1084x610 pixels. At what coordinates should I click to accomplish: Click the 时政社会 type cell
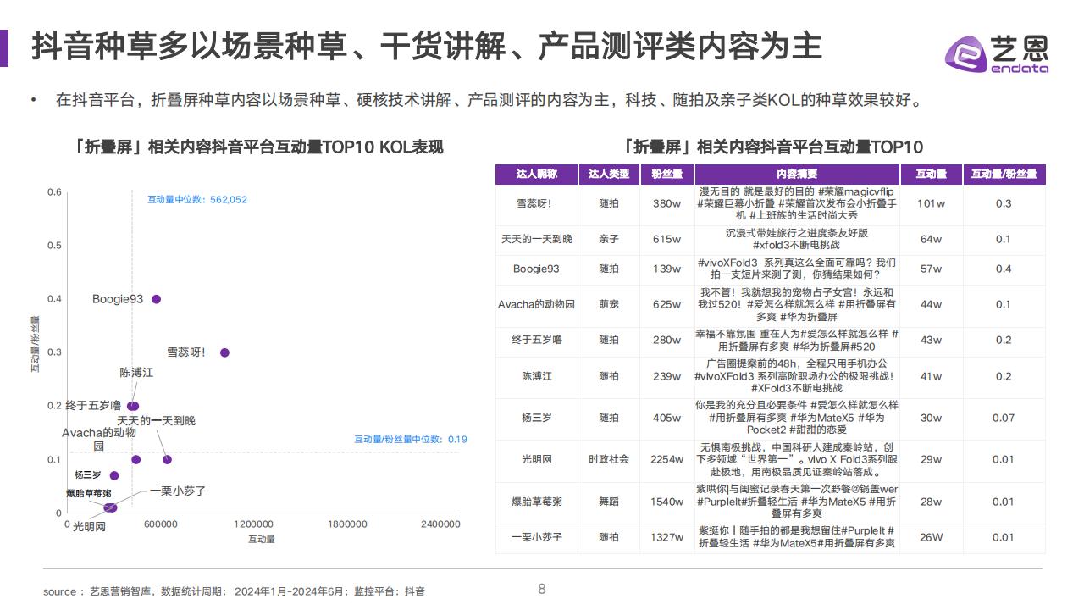pyautogui.click(x=609, y=459)
